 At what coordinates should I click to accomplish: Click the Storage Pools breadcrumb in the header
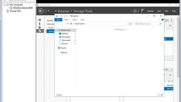pos(83,11)
